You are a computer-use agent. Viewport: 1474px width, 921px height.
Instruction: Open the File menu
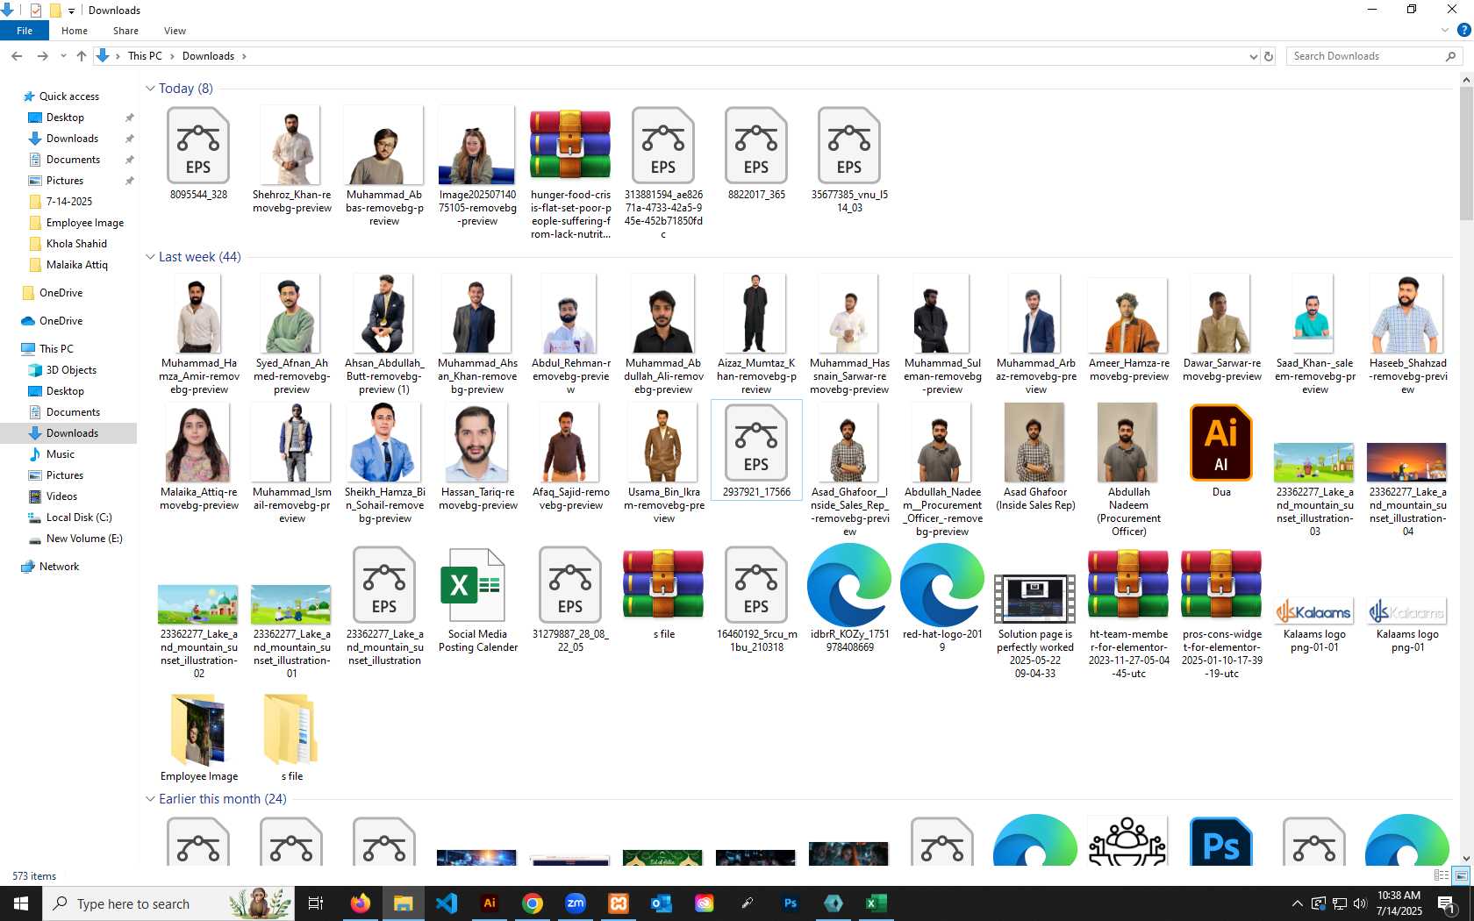(x=25, y=31)
